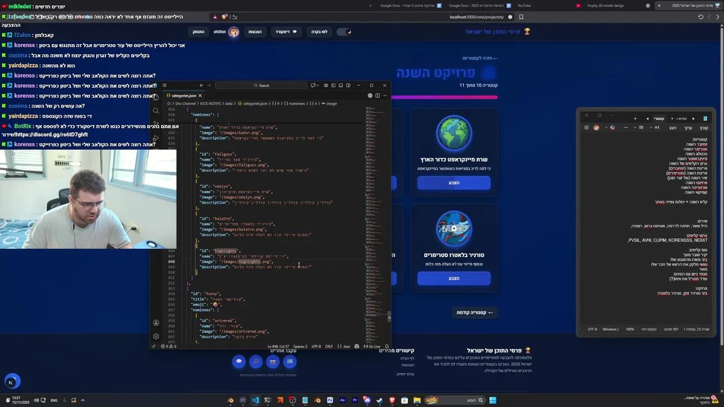Viewport: 724px width, 407px height.
Task: Click the '/images/balatro.png' string in editor
Action: [243, 230]
